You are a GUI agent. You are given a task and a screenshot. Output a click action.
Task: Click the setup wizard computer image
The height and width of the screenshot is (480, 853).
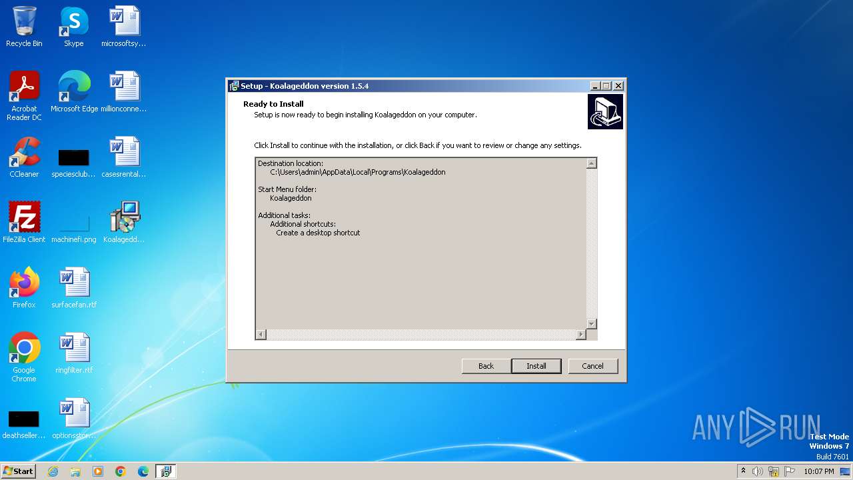605,111
